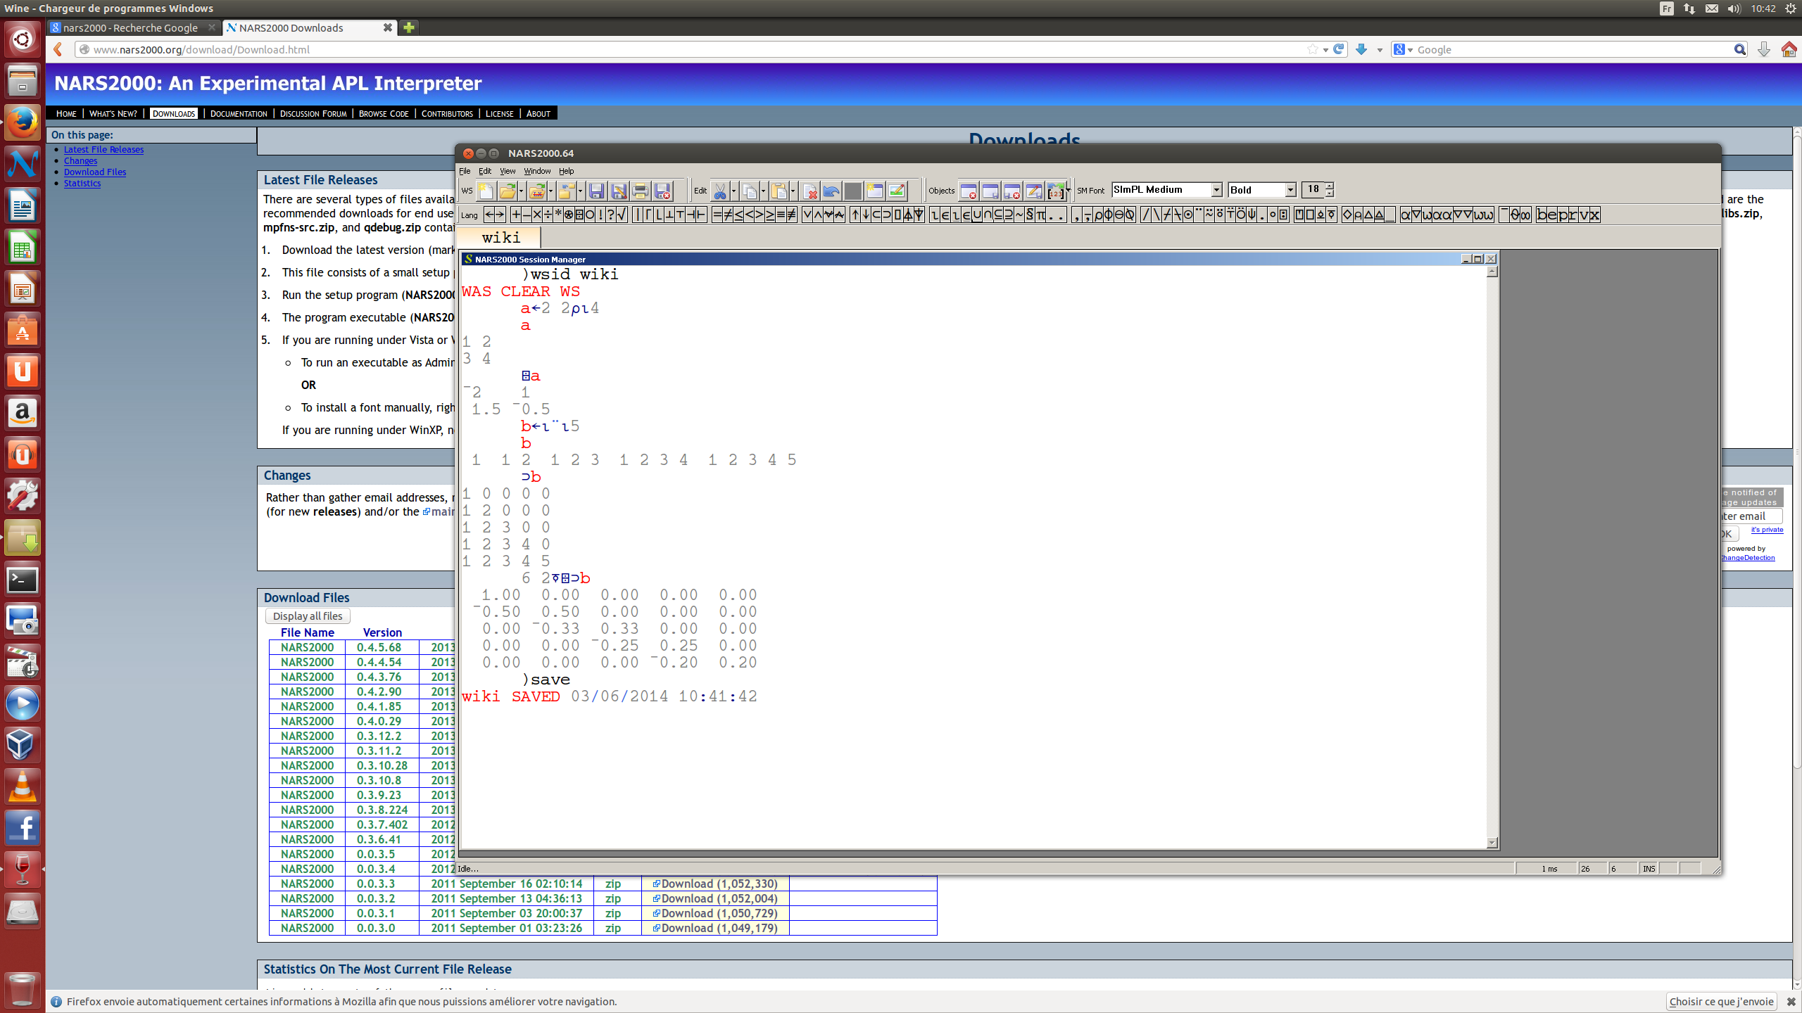Viewport: 1802px width, 1013px height.
Task: Click the New workspace icon in WS toolbar
Action: tap(486, 191)
